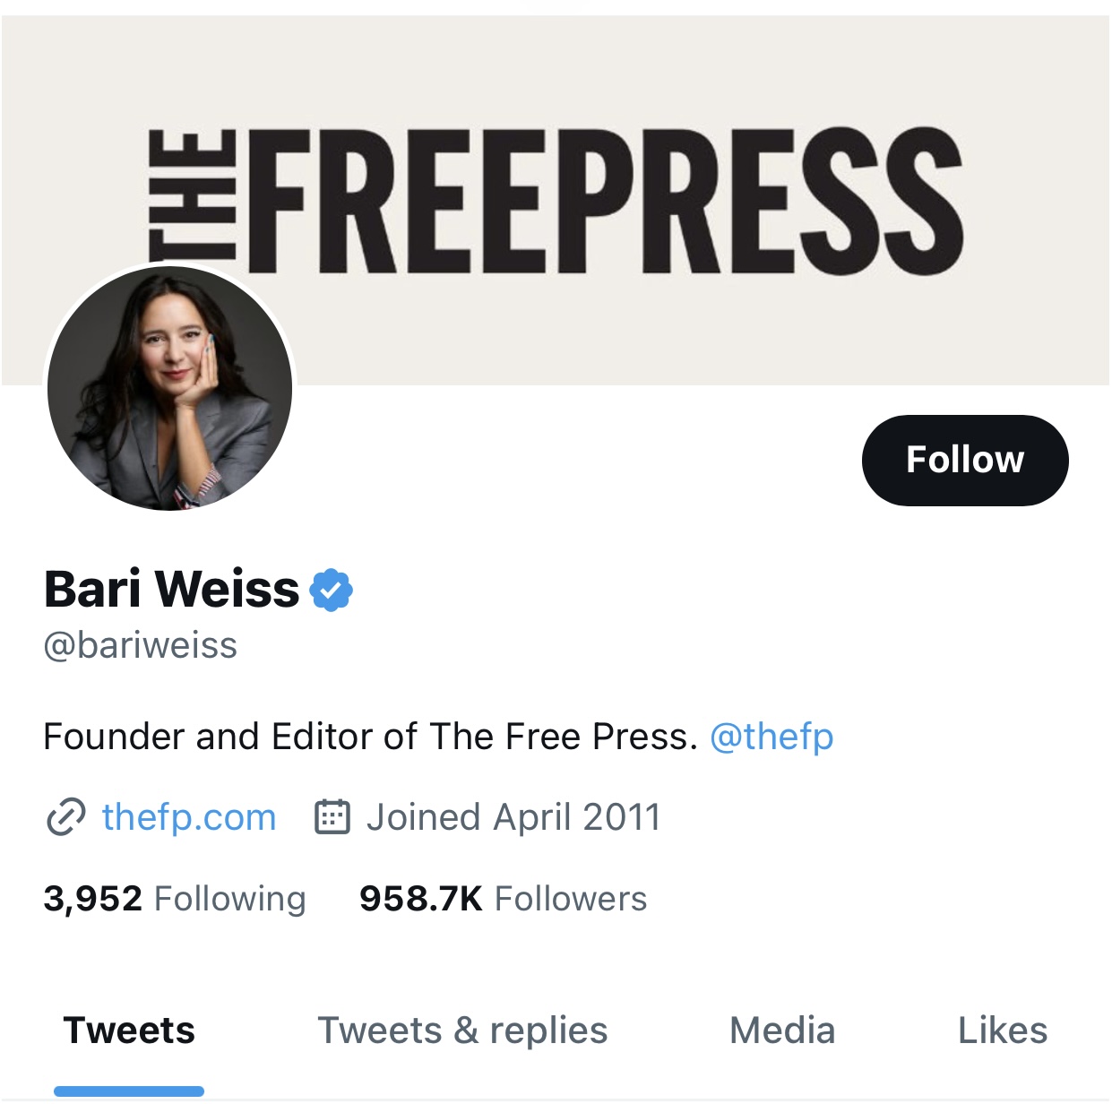
Task: Click the stacked THE logo in banner
Action: [192, 201]
